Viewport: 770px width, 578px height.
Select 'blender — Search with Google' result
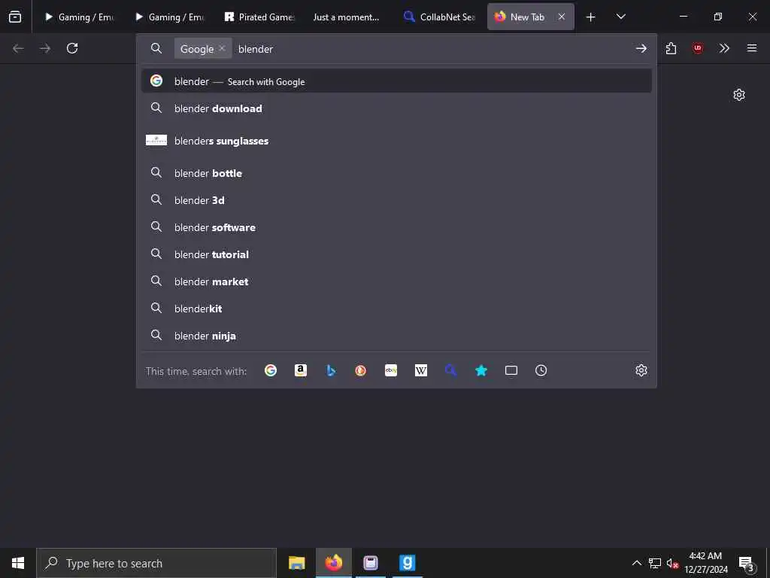click(x=396, y=81)
